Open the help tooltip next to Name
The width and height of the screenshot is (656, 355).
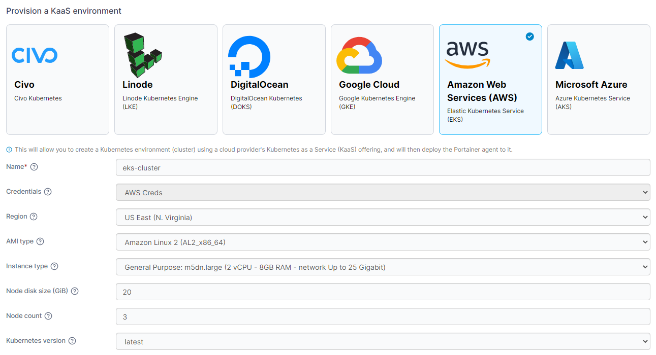(34, 166)
